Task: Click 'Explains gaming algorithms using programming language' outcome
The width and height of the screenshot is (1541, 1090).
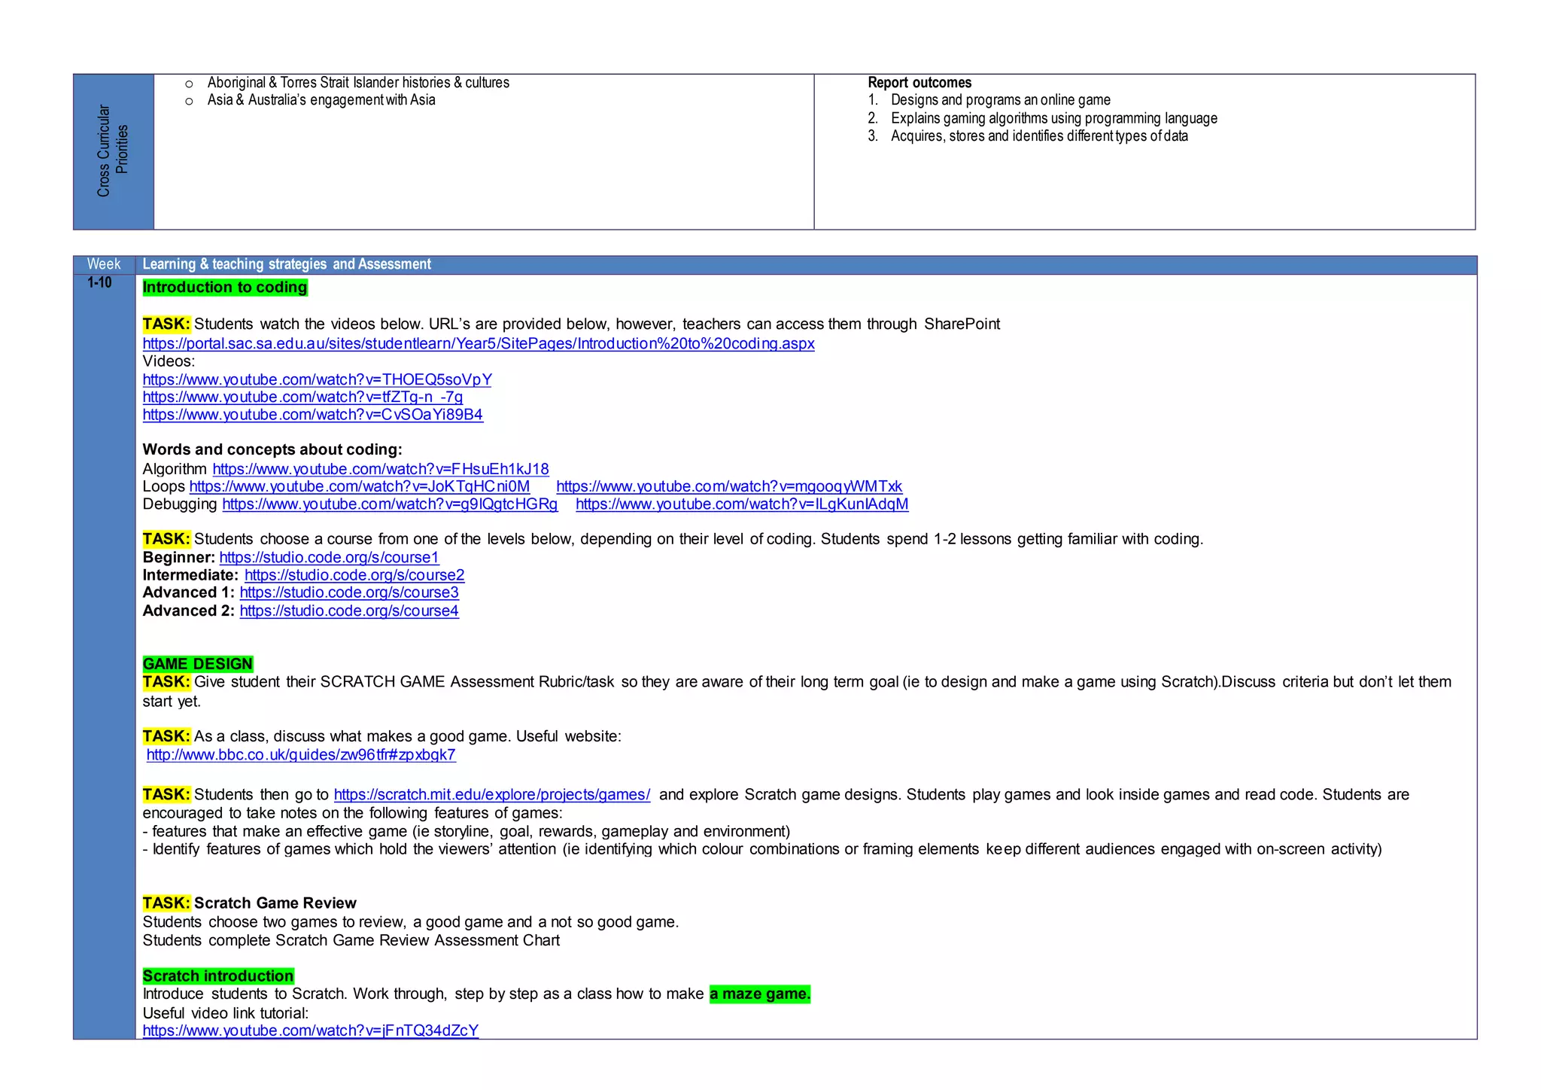Action: pos(1054,118)
